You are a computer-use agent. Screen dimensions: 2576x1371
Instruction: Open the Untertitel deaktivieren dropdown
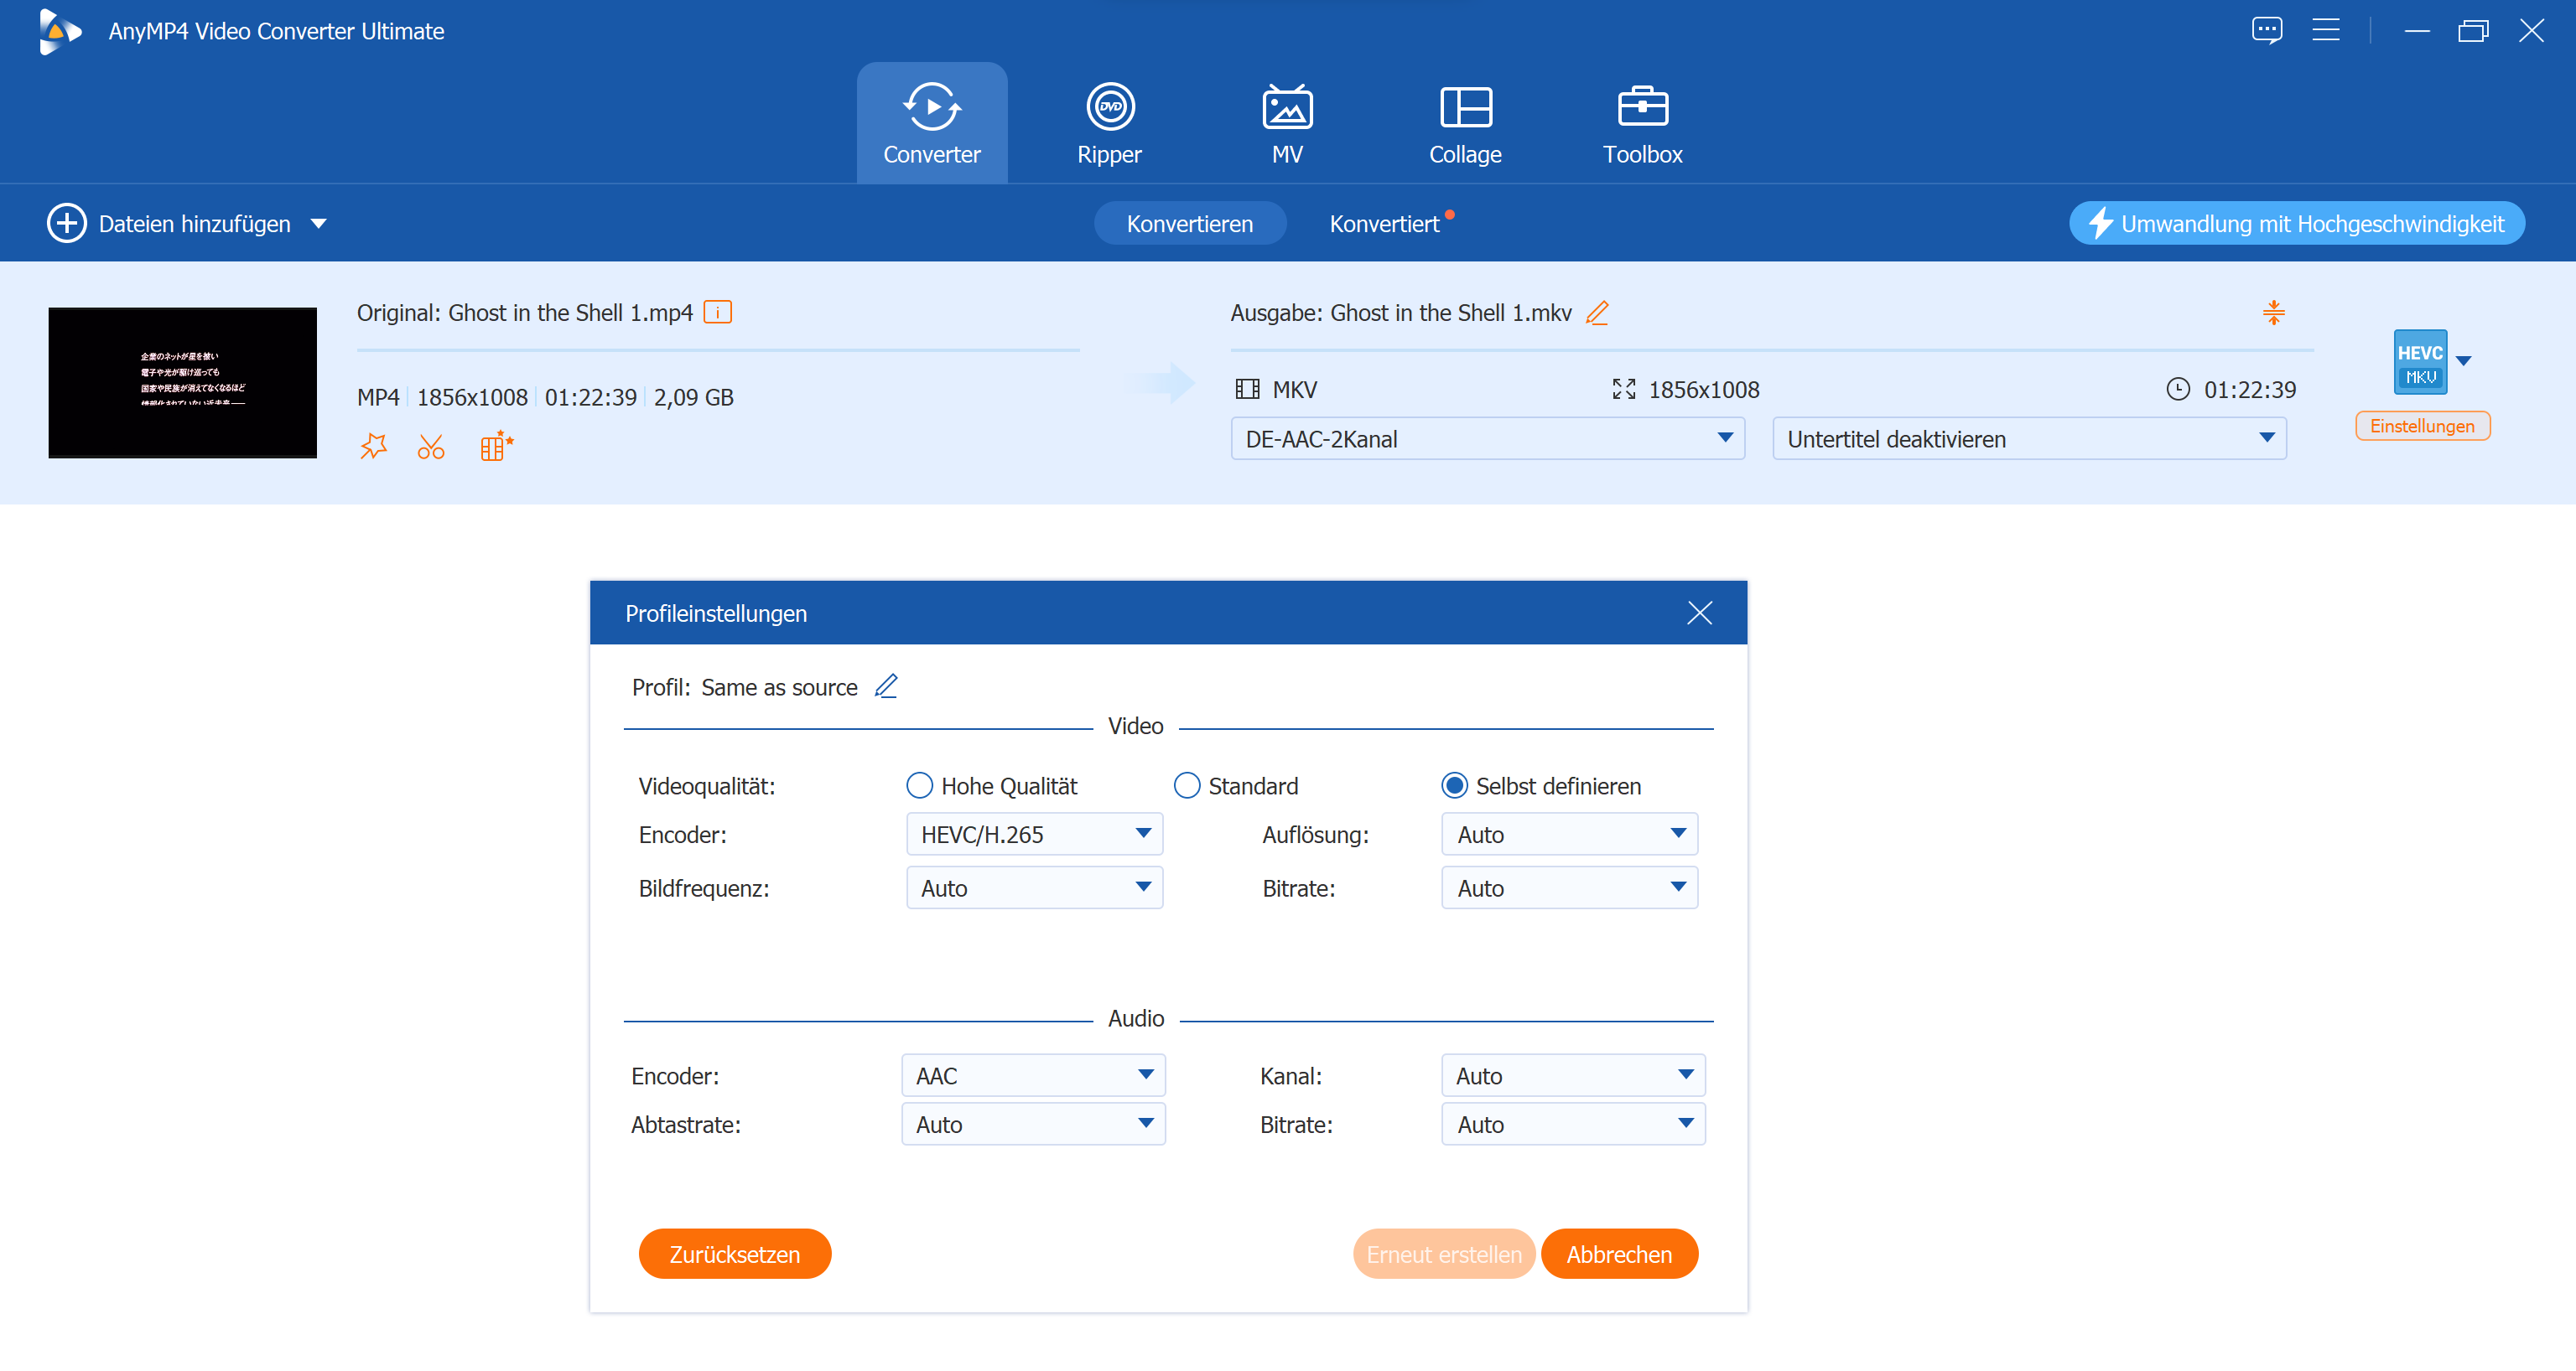tap(2029, 438)
